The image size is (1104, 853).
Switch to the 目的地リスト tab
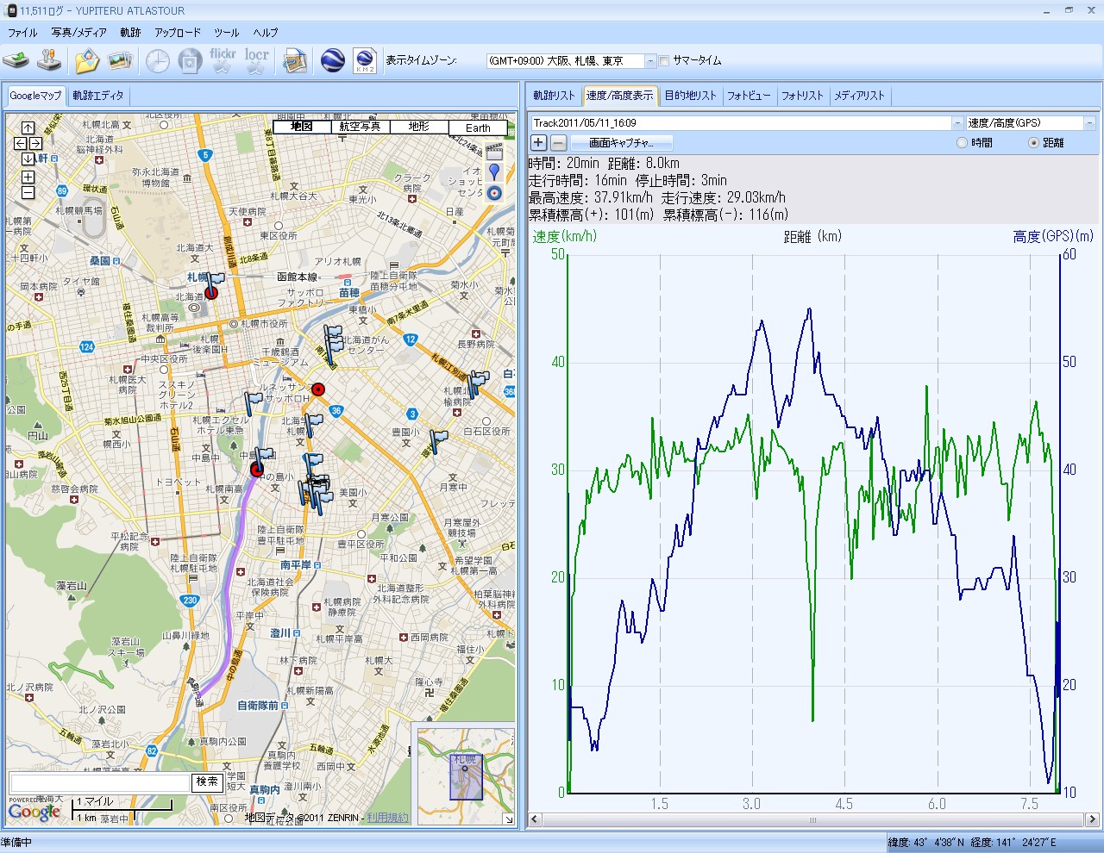[x=690, y=96]
